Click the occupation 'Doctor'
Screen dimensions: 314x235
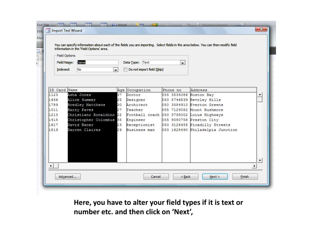point(134,95)
